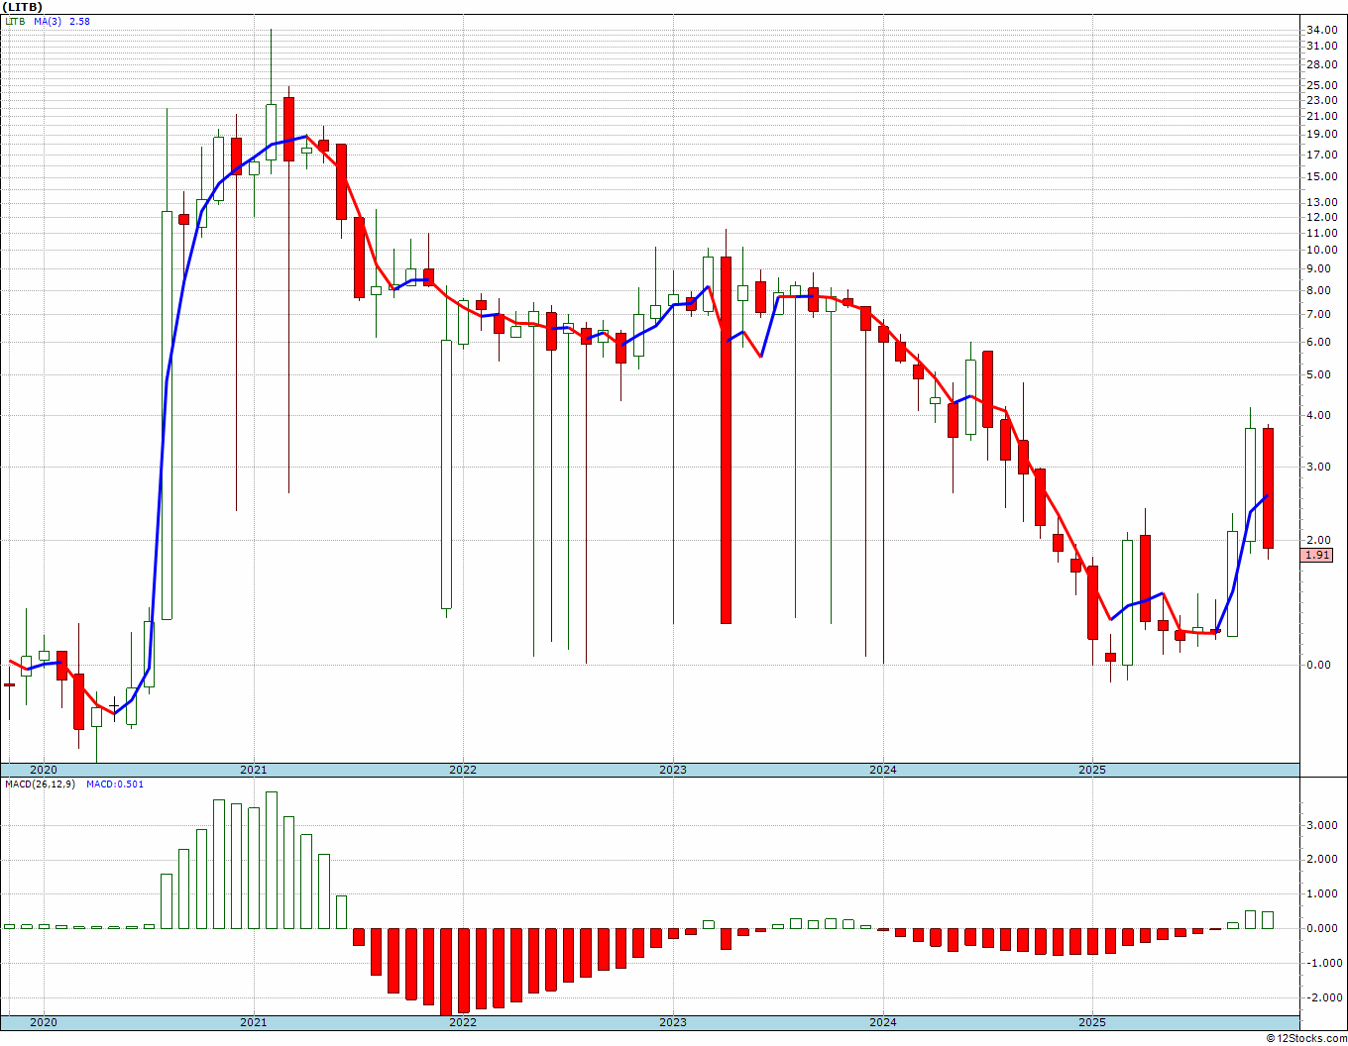The width and height of the screenshot is (1348, 1046).
Task: Click the latest green MACD histogram bar
Action: 1268,920
